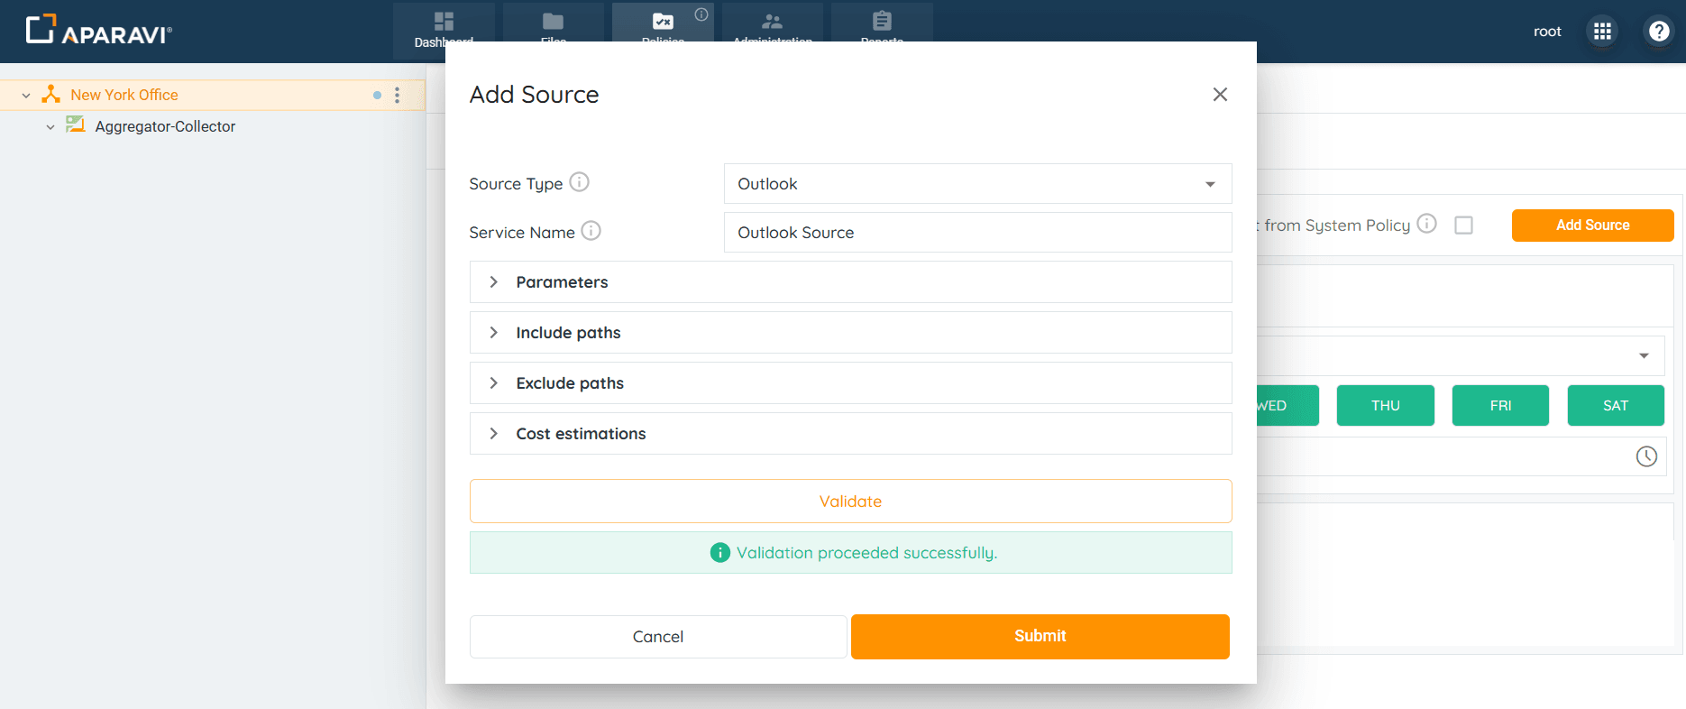Click the APARAVI logo
The image size is (1686, 709).
point(98,30)
